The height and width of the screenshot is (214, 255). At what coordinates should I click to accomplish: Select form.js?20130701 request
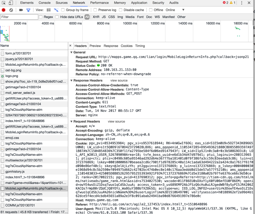pyautogui.click(x=34, y=53)
